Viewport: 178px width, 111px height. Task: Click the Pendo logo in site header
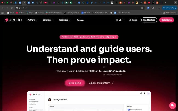(x=13, y=20)
